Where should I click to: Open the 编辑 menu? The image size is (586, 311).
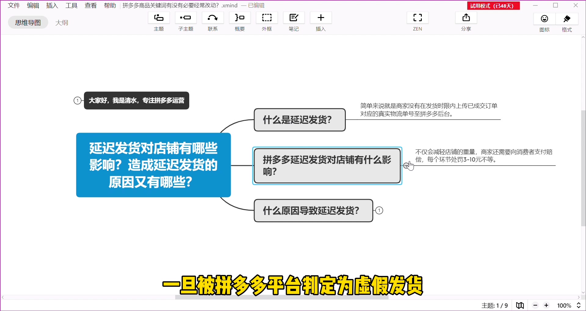click(33, 5)
